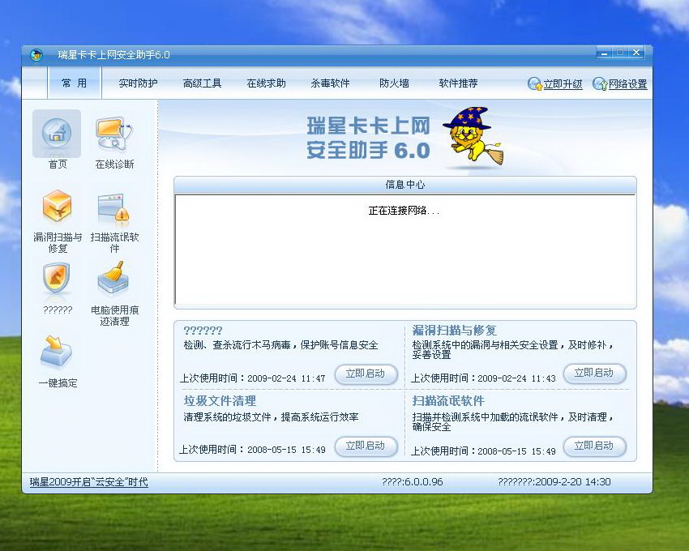Open the 漏洞扫描与修复 sidebar icon
Image resolution: width=689 pixels, height=551 pixels.
tap(57, 206)
